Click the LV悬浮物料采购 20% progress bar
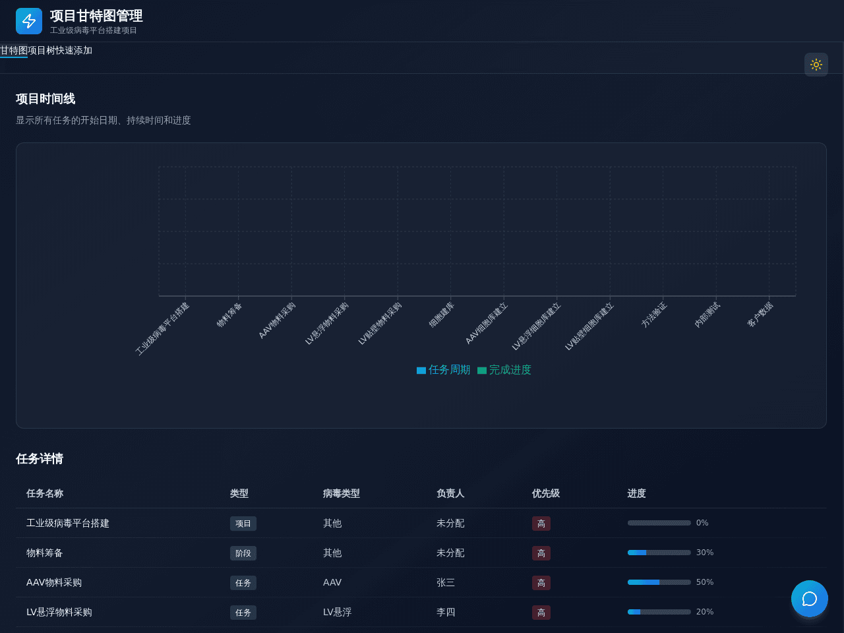This screenshot has width=844, height=633. coord(659,612)
